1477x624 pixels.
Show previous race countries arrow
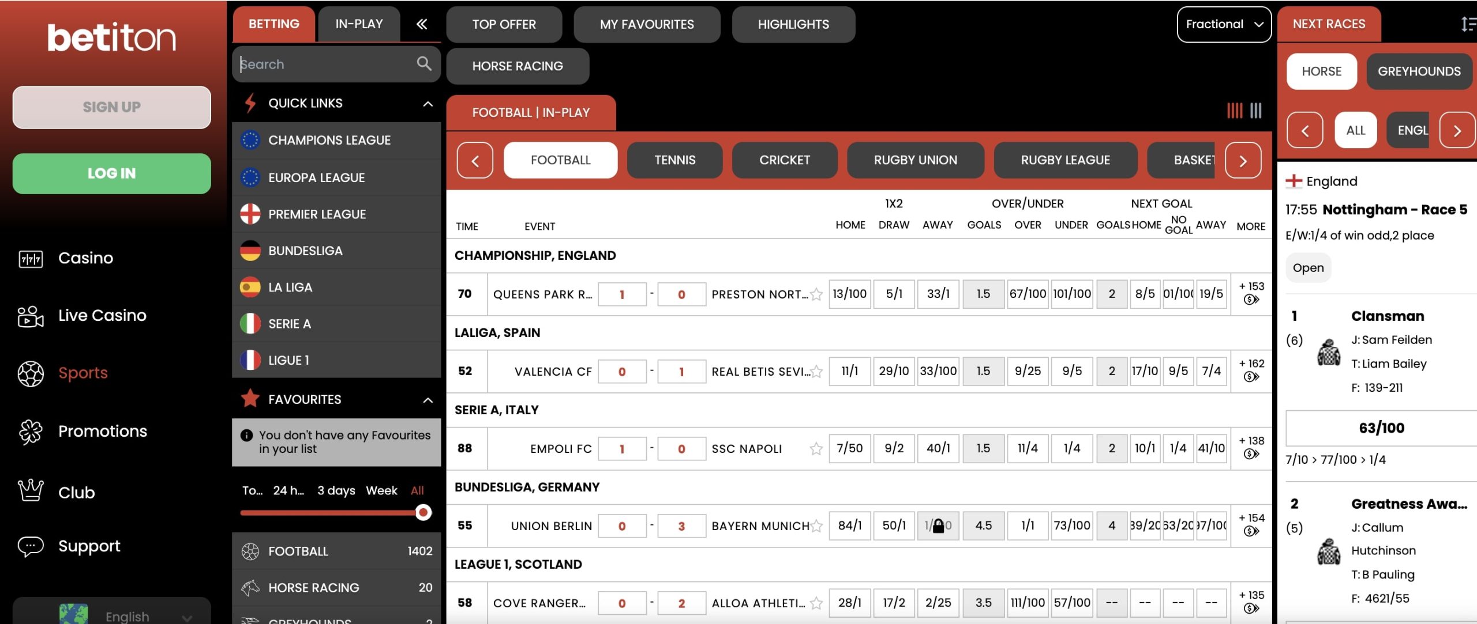pyautogui.click(x=1304, y=130)
